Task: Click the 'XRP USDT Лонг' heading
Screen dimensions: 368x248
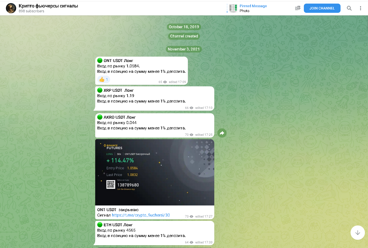Action: point(119,90)
